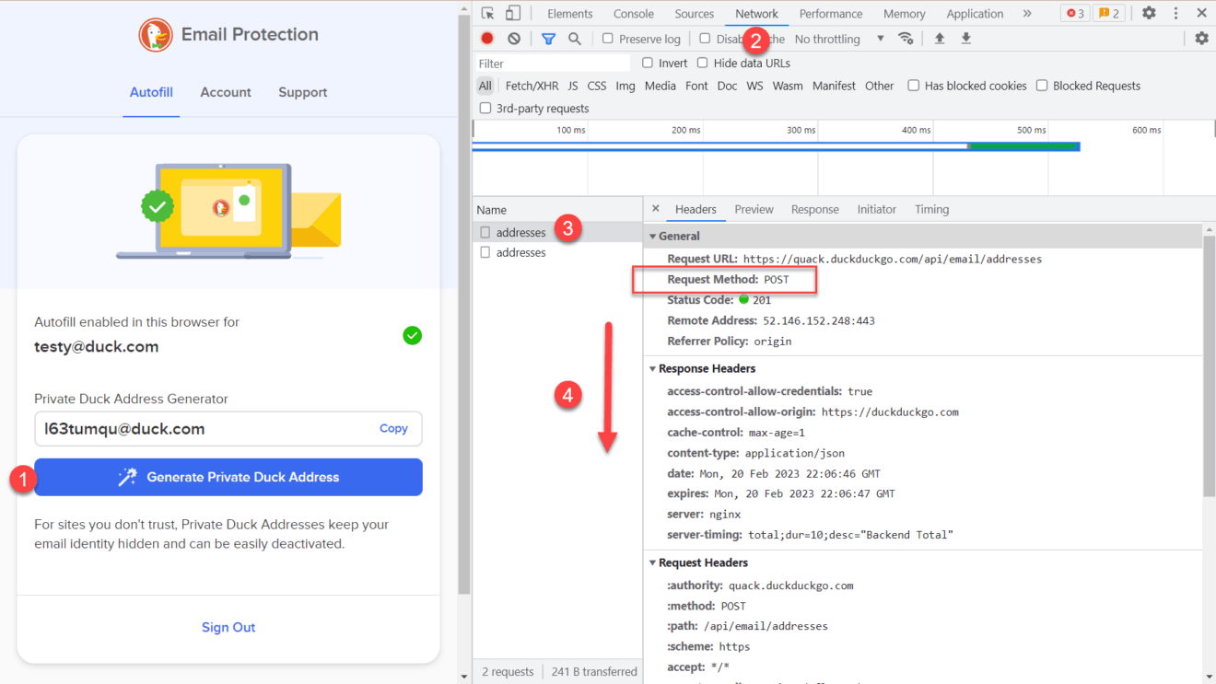Toggle the device toolbar icon
This screenshot has width=1216, height=684.
pyautogui.click(x=513, y=13)
